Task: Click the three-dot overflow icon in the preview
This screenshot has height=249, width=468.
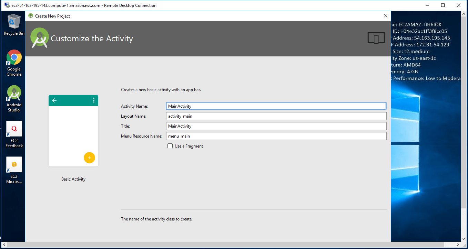Action: tap(94, 100)
